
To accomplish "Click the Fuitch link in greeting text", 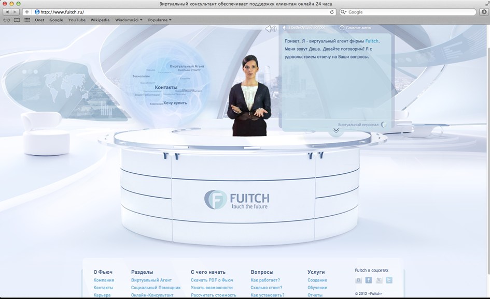I will (372, 41).
